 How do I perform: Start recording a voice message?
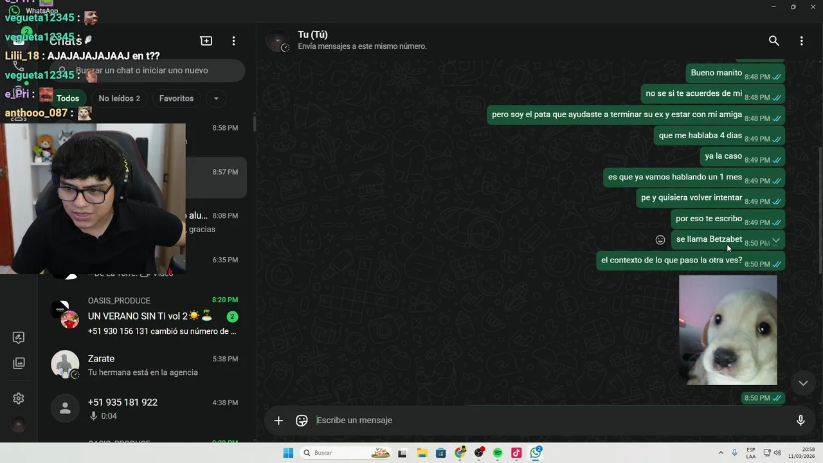coord(800,421)
